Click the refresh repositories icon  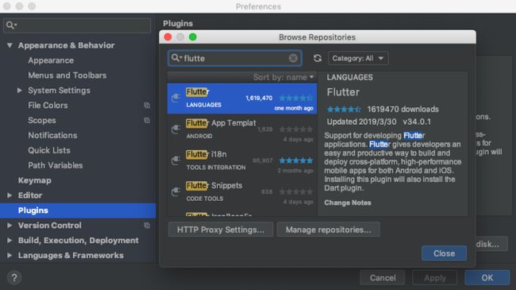pyautogui.click(x=318, y=58)
